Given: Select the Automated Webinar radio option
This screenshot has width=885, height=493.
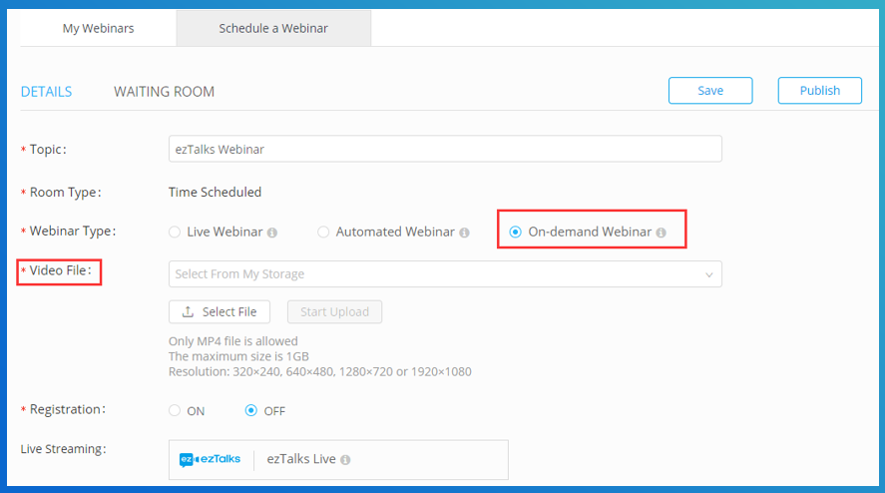Looking at the screenshot, I should (x=323, y=233).
